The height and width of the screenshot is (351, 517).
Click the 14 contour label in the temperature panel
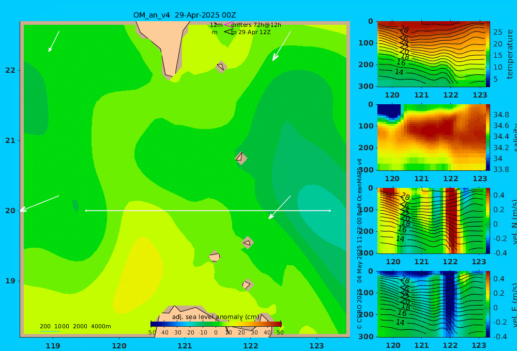pyautogui.click(x=399, y=72)
